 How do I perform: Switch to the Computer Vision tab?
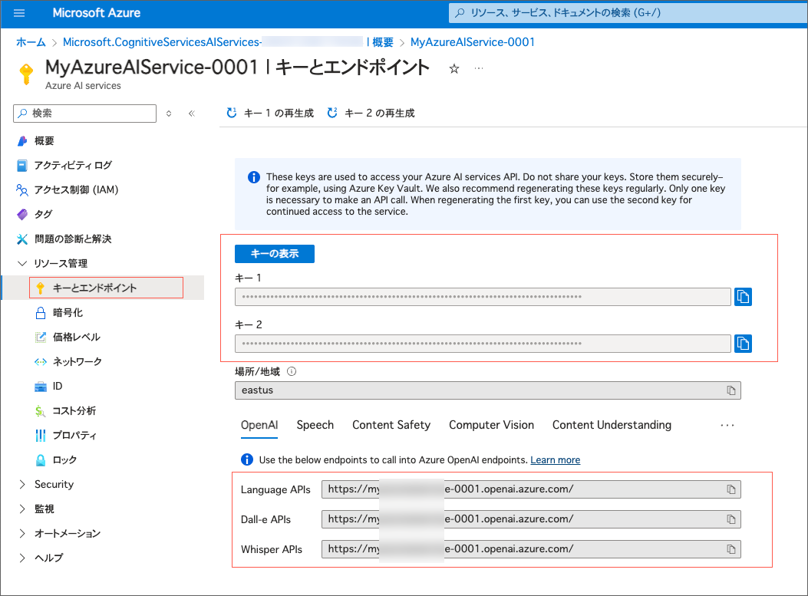coord(491,425)
